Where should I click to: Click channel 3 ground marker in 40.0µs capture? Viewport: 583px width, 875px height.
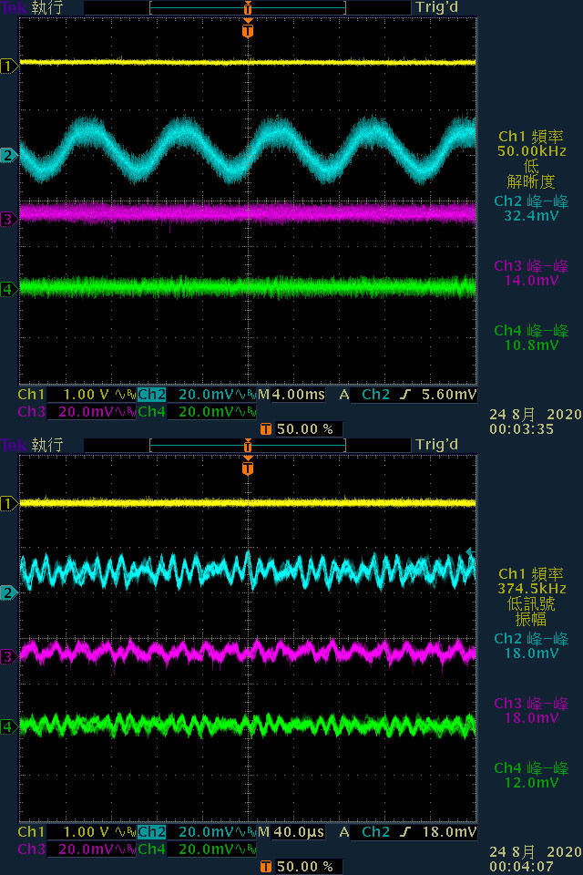8,656
